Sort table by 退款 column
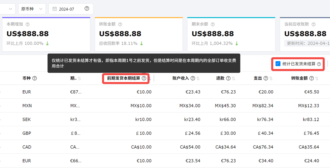This screenshot has width=330, height=168. click(x=233, y=78)
